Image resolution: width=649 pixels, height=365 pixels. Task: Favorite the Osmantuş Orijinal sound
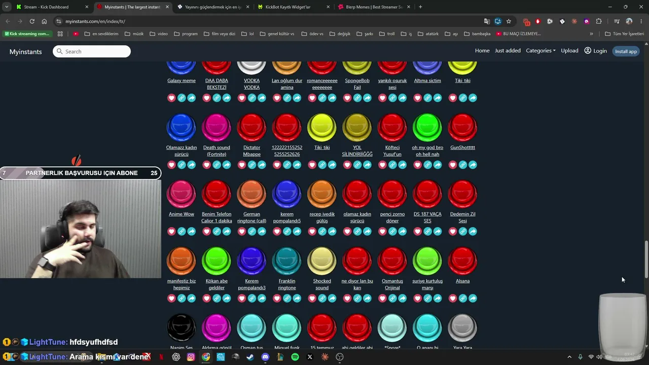point(383,299)
